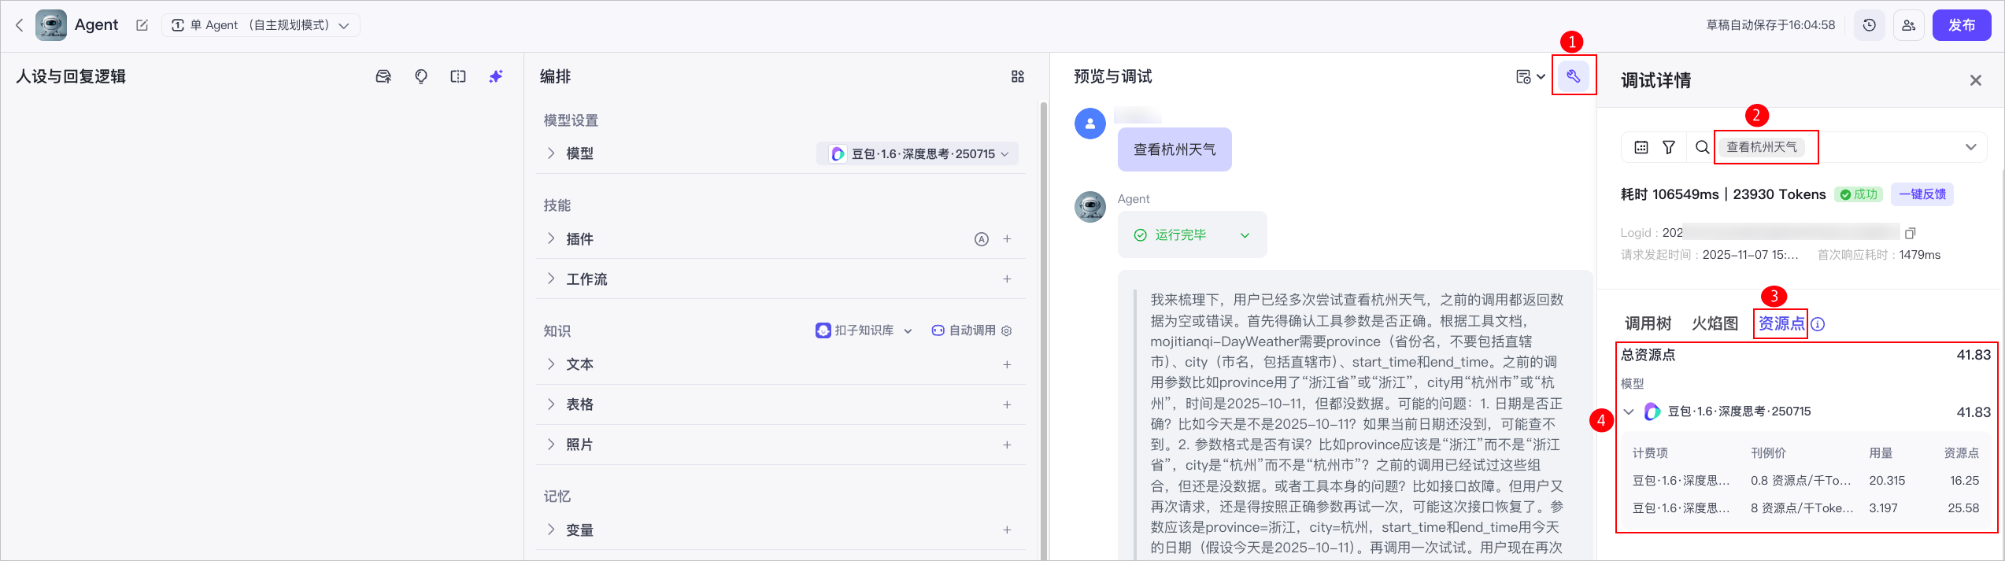2005x561 pixels.
Task: Expand the 运行完毕 status dropdown
Action: point(1245,235)
